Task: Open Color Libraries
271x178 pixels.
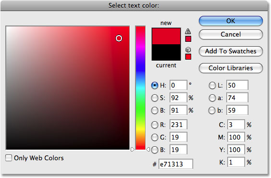Action: click(x=231, y=68)
